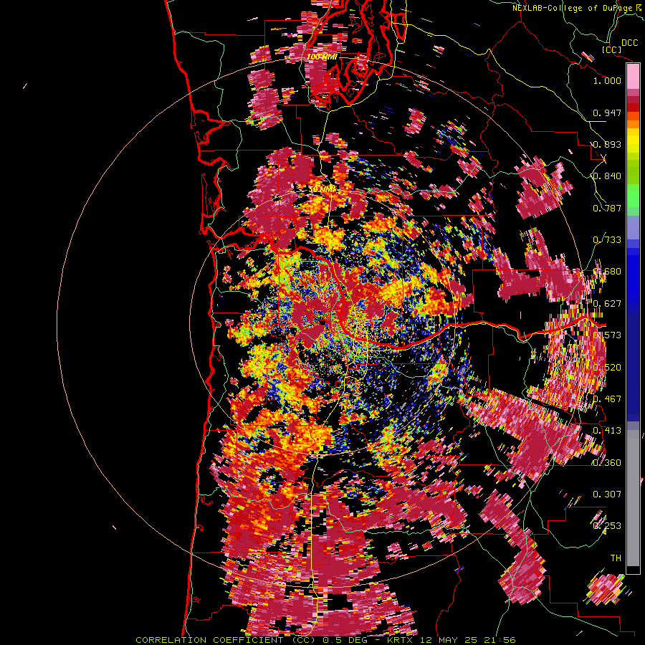Select the 0.253 scale value
The height and width of the screenshot is (645, 645).
(607, 526)
